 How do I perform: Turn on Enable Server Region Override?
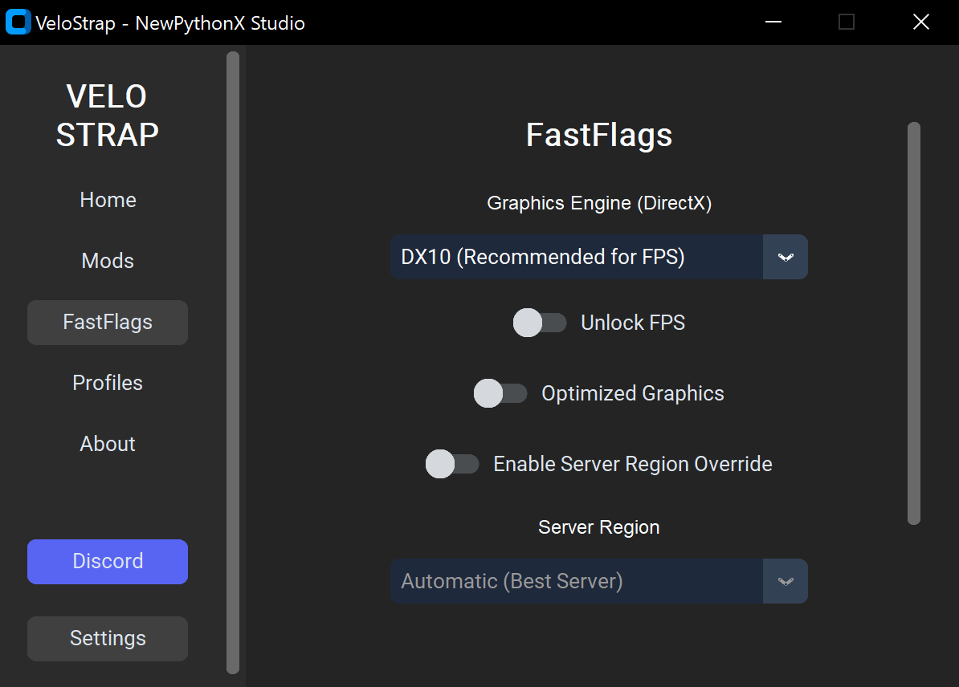point(452,464)
